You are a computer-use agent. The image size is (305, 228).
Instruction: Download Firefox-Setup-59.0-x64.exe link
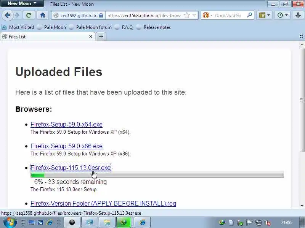(66, 125)
